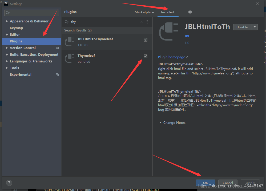Click the search magnifier icon in the plugin search field
Viewport: 266px width, 191px height.
click(x=67, y=22)
